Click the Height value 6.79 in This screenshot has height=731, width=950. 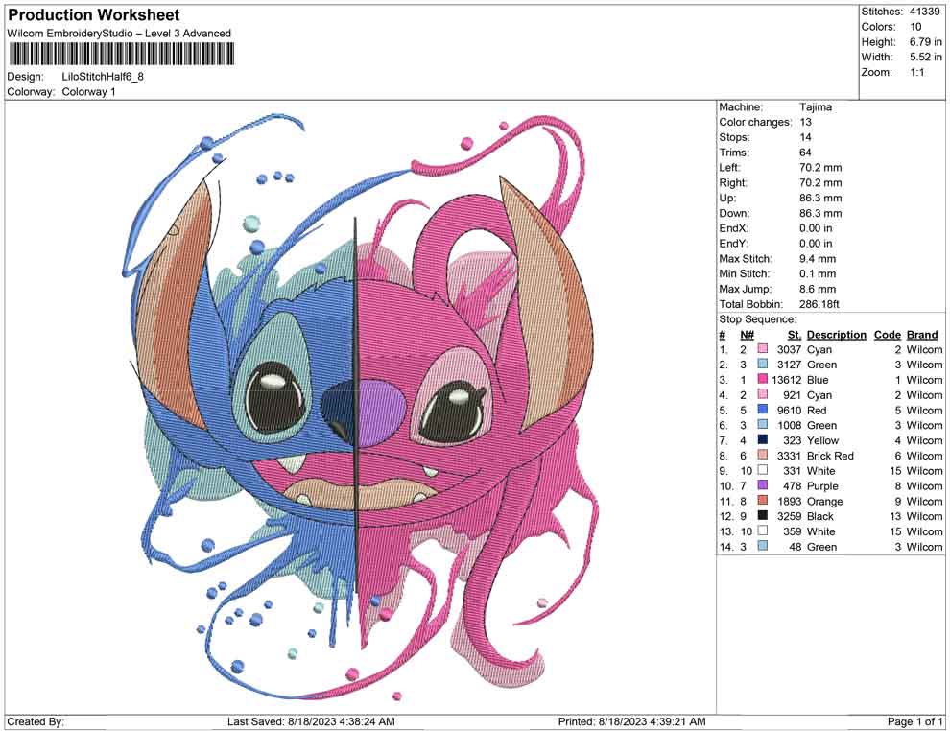click(925, 42)
